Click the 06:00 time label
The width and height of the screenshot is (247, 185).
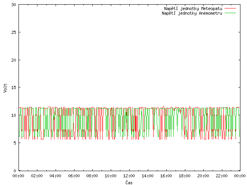(x=74, y=176)
